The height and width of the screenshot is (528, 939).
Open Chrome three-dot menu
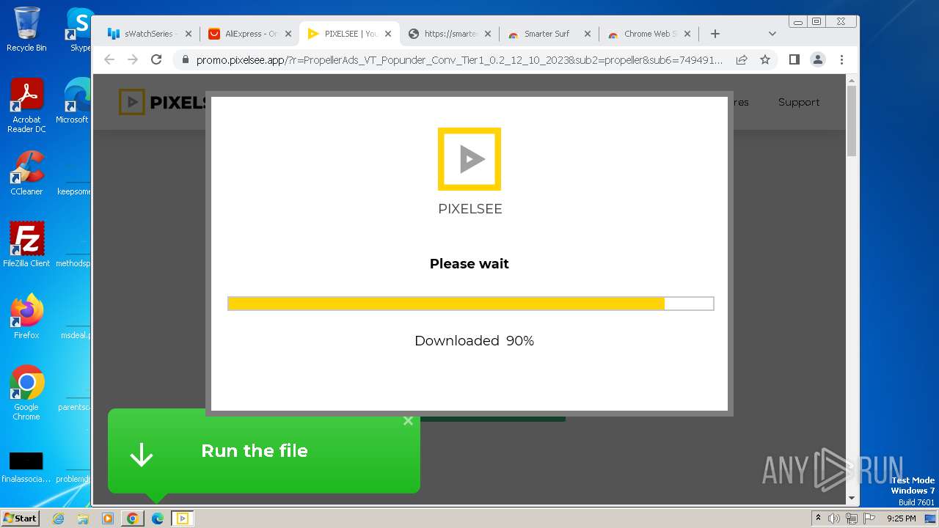tap(841, 59)
